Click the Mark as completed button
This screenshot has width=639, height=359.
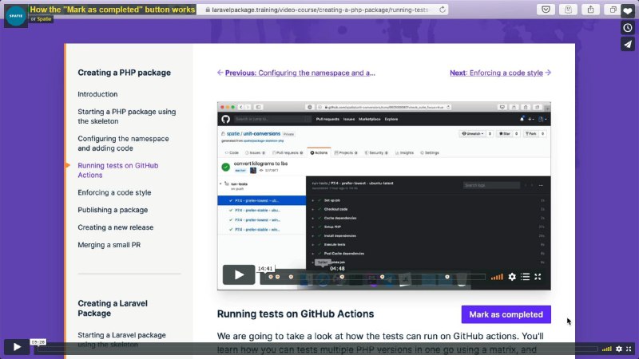[506, 314]
